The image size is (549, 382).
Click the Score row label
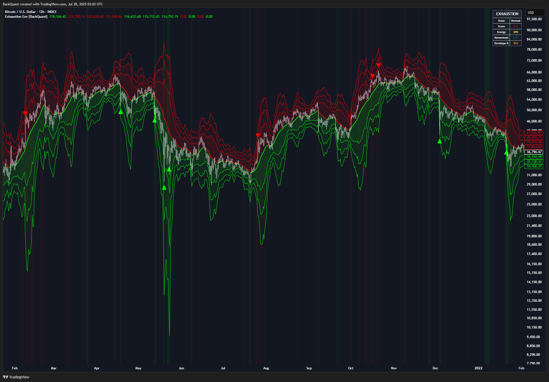click(x=501, y=26)
